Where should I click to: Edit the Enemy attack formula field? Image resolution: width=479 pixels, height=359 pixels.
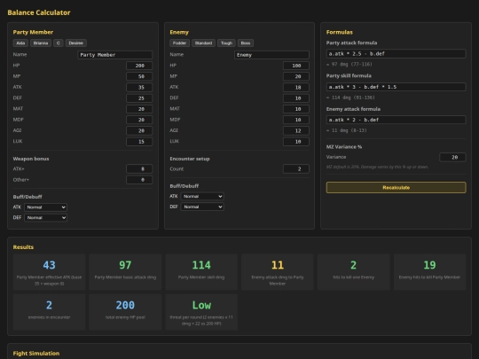pyautogui.click(x=396, y=120)
